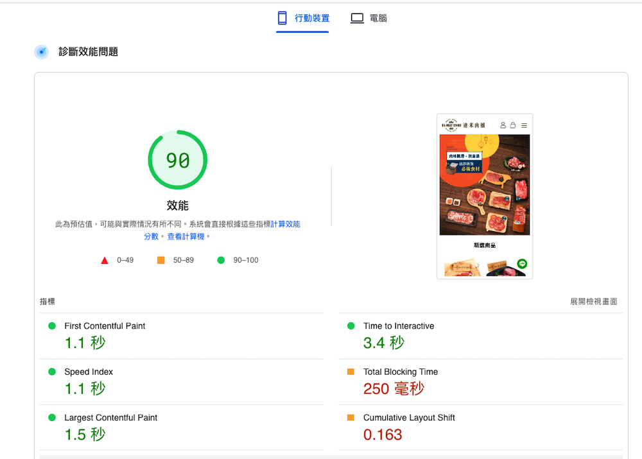The height and width of the screenshot is (459, 642).
Task: Click the green dot beside Largest Contentful Paint
Action: 52,418
